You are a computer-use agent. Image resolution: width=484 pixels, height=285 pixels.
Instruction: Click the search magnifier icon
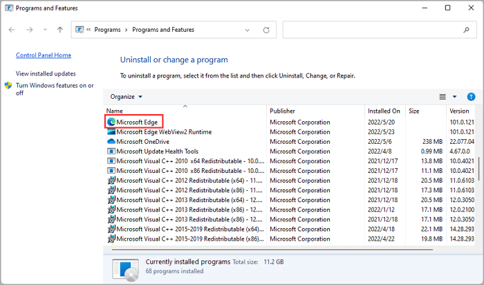[466, 30]
